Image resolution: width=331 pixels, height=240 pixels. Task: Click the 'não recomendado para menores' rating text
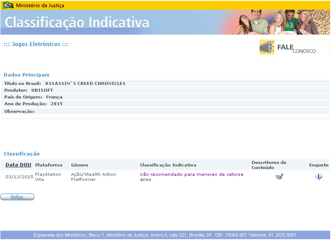[191, 177]
